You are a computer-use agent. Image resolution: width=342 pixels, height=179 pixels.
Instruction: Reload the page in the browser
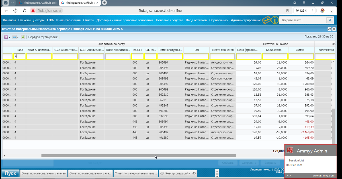[x=24, y=10]
